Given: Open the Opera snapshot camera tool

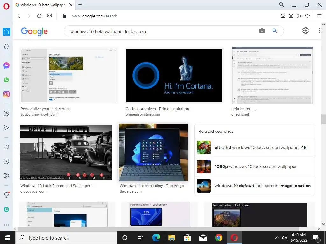Looking at the screenshot, I should coord(291,16).
